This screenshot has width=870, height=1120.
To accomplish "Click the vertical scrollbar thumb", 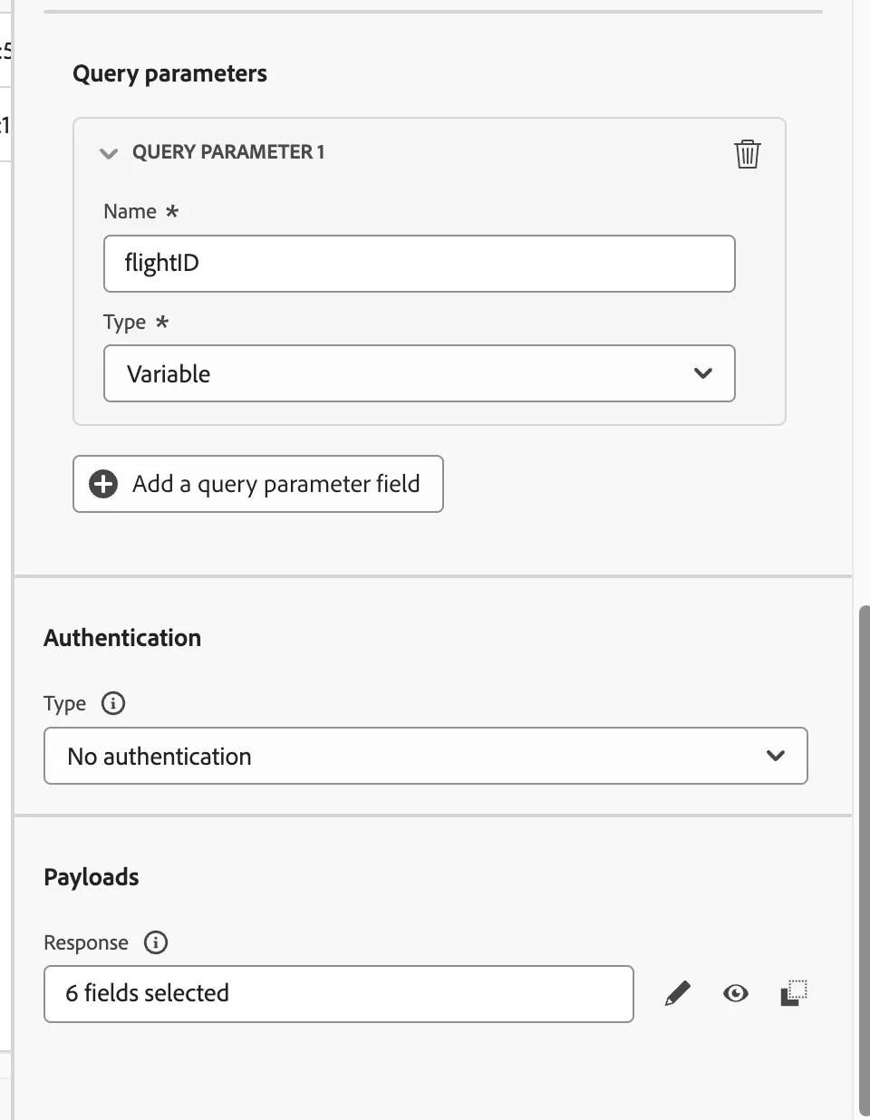I will pyautogui.click(x=865, y=861).
